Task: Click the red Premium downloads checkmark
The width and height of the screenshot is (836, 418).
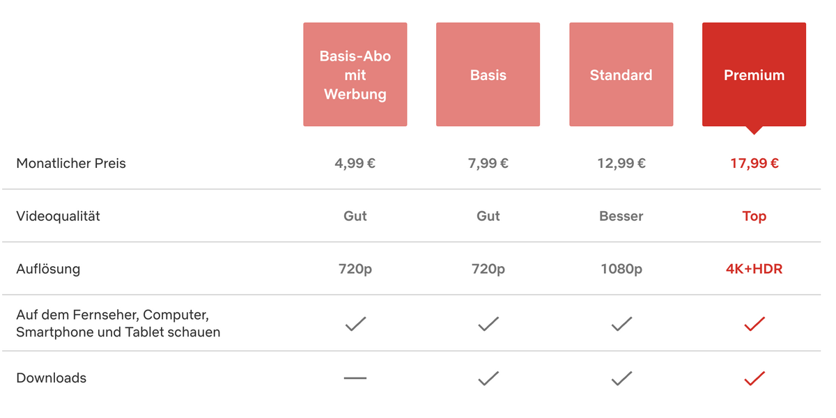Action: (754, 378)
